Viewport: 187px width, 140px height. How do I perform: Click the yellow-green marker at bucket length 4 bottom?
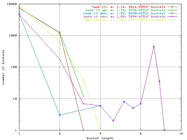point(100,130)
